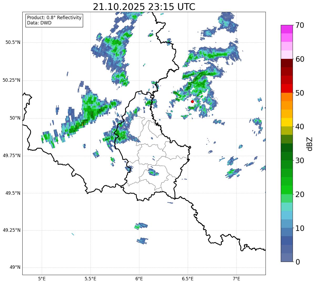Click the 'Product: 0.8° Reflectivity' label

(x=54, y=18)
